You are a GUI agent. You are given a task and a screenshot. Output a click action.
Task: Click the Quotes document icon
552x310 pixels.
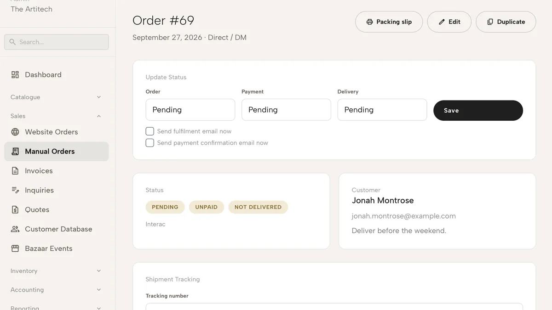coord(15,210)
